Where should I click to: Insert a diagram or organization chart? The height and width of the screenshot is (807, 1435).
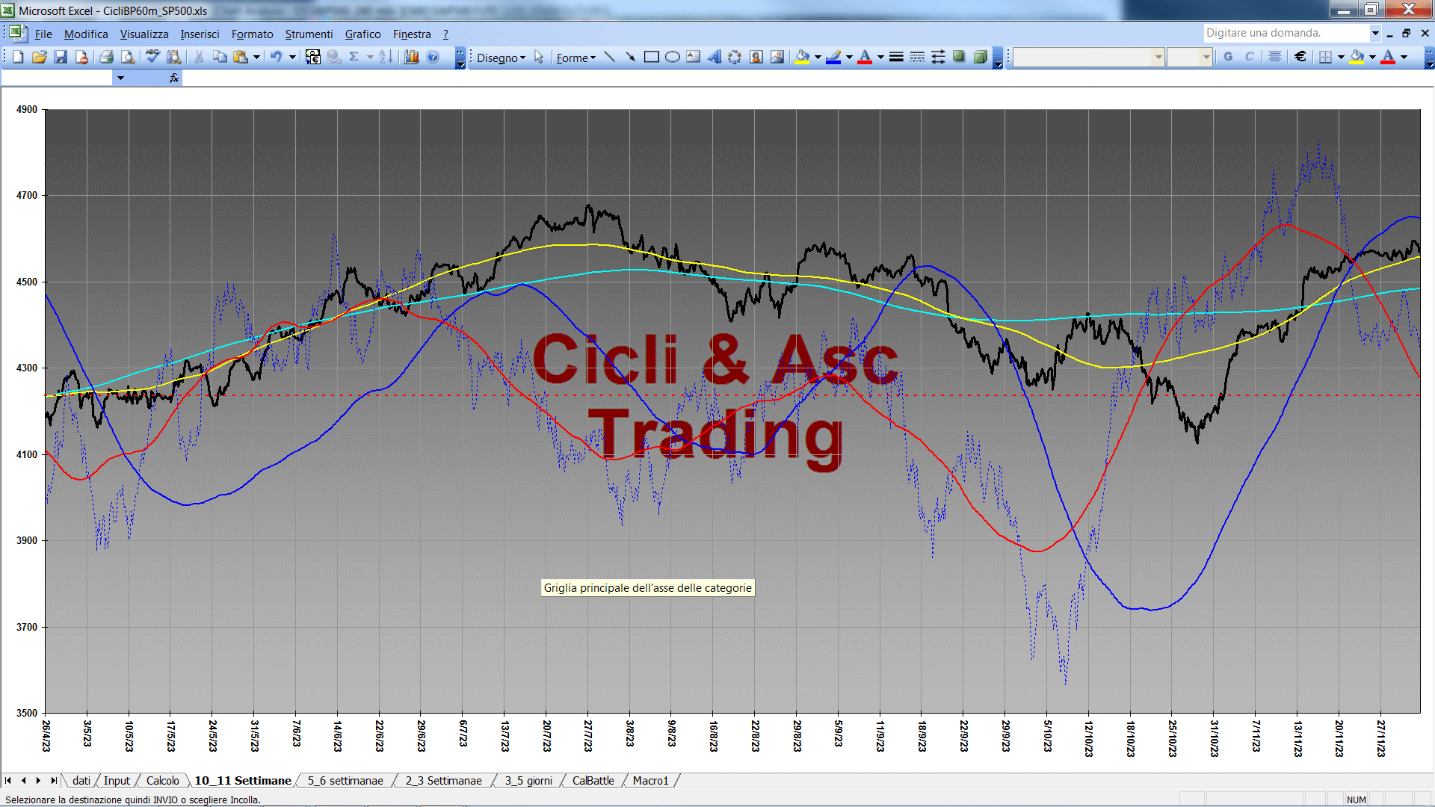click(x=735, y=57)
